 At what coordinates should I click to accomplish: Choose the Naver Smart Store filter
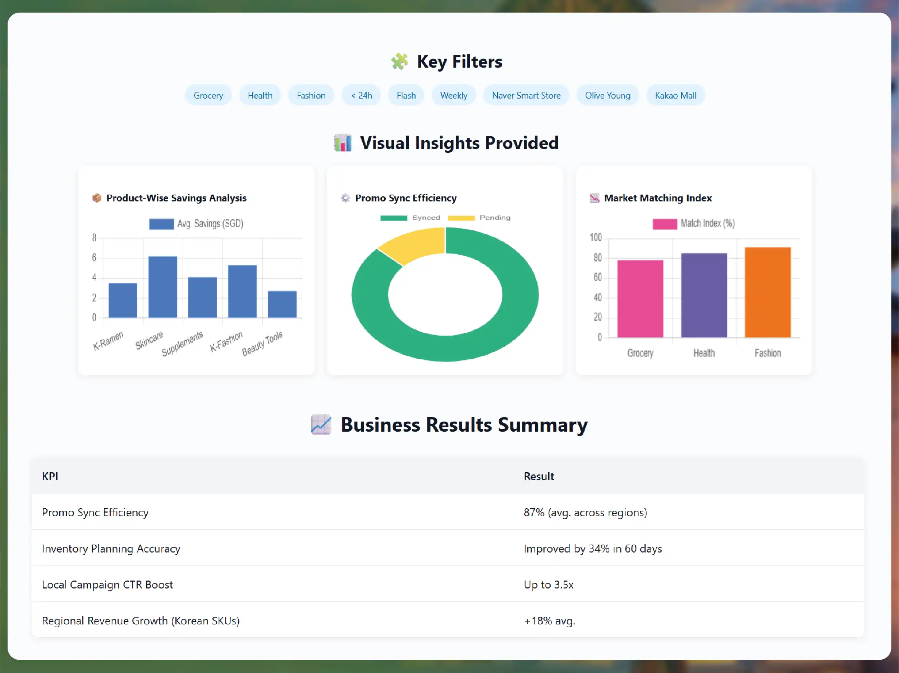[526, 96]
